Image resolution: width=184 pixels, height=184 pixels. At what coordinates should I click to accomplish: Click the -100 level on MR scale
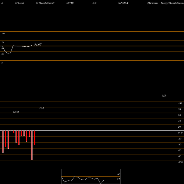[180, 162]
